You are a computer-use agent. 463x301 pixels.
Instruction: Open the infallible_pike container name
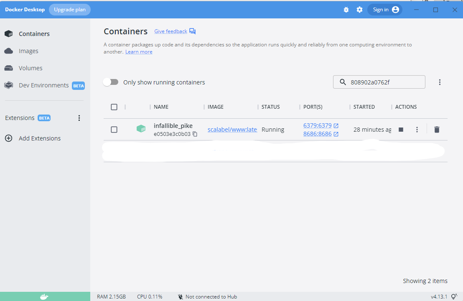click(173, 125)
